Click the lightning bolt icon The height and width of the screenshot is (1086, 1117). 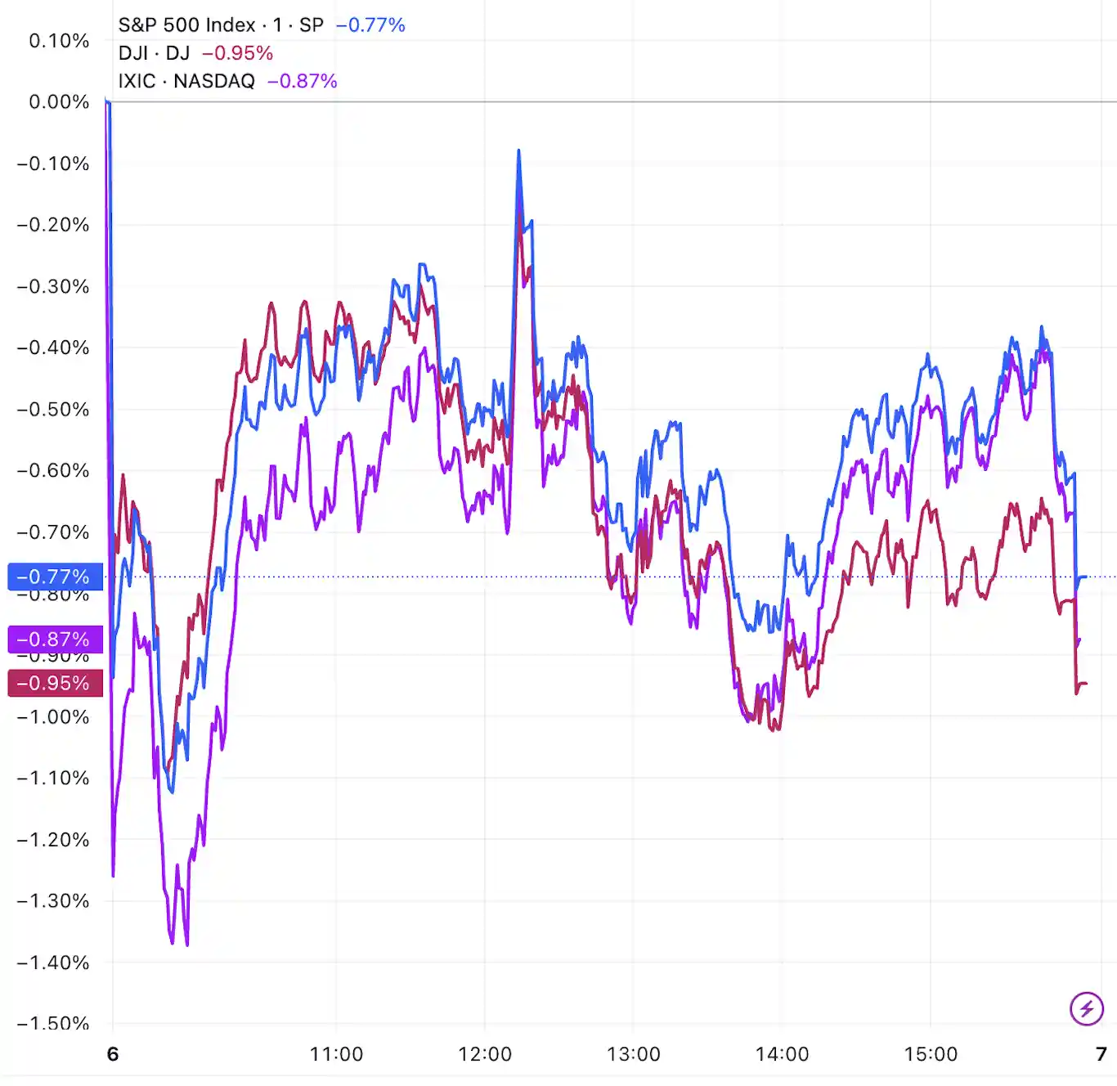[1087, 1008]
